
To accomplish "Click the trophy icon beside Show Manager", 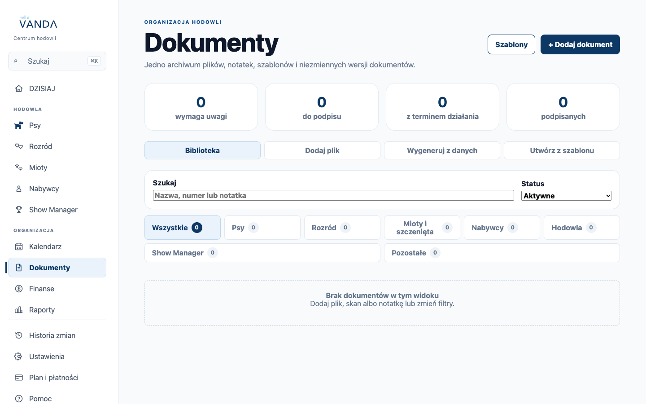I will click(x=19, y=210).
